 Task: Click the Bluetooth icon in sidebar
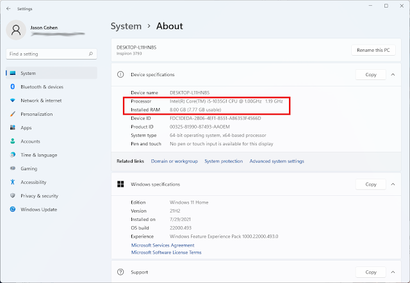(x=13, y=86)
